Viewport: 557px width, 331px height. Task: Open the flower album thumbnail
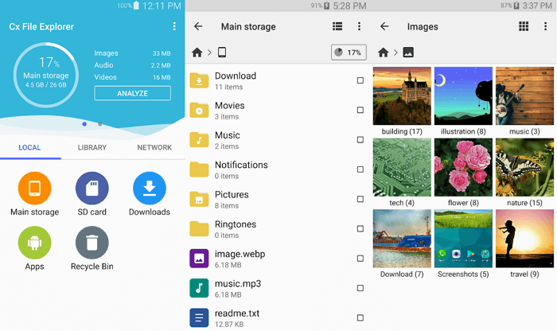pyautogui.click(x=463, y=167)
